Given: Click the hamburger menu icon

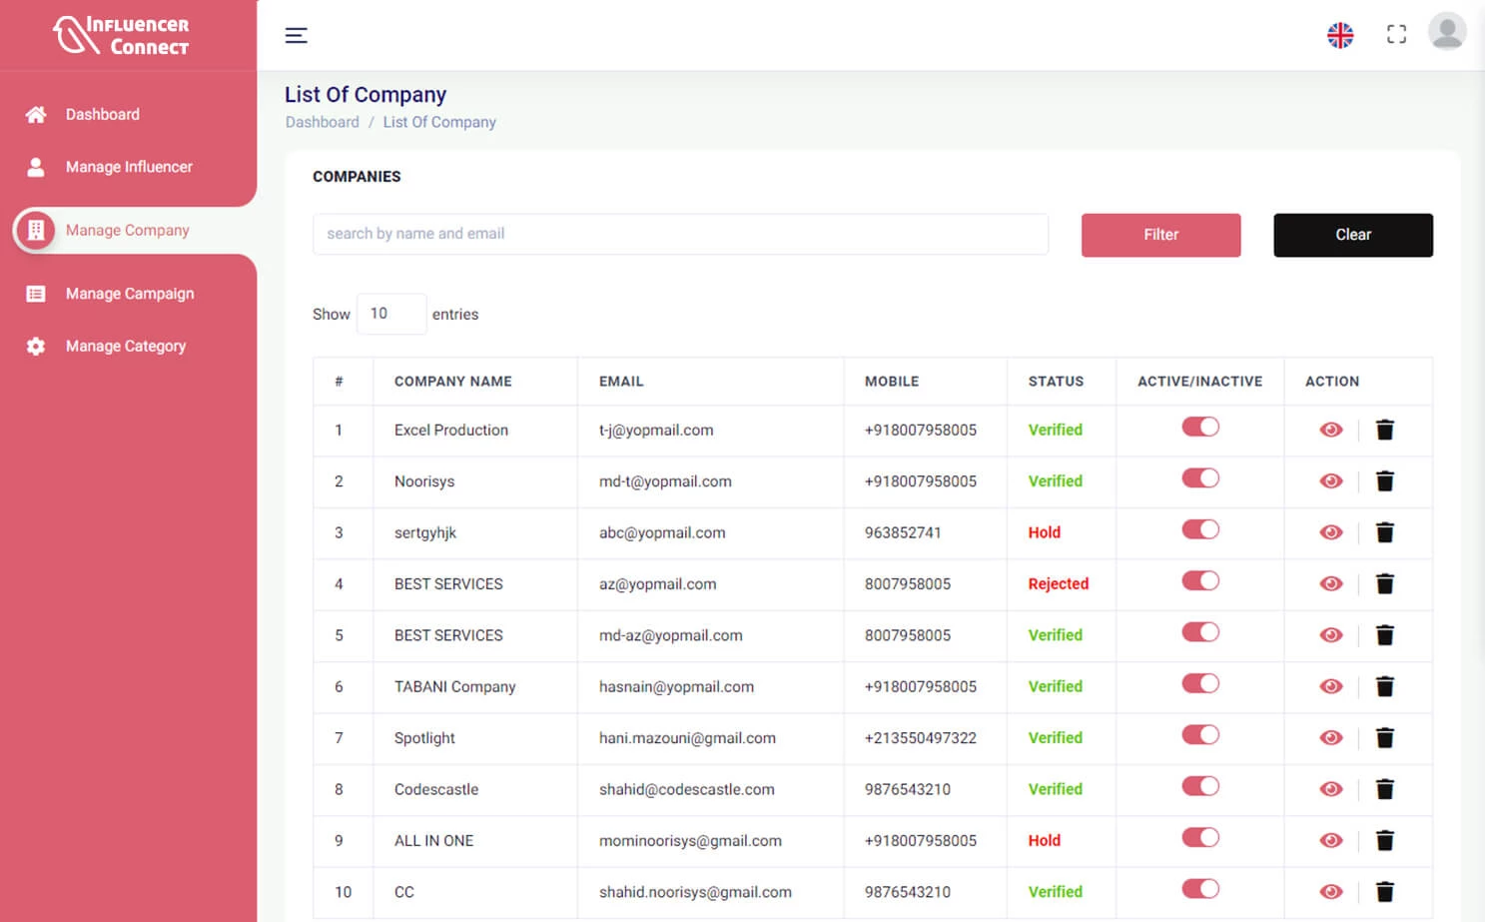Looking at the screenshot, I should pos(296,35).
